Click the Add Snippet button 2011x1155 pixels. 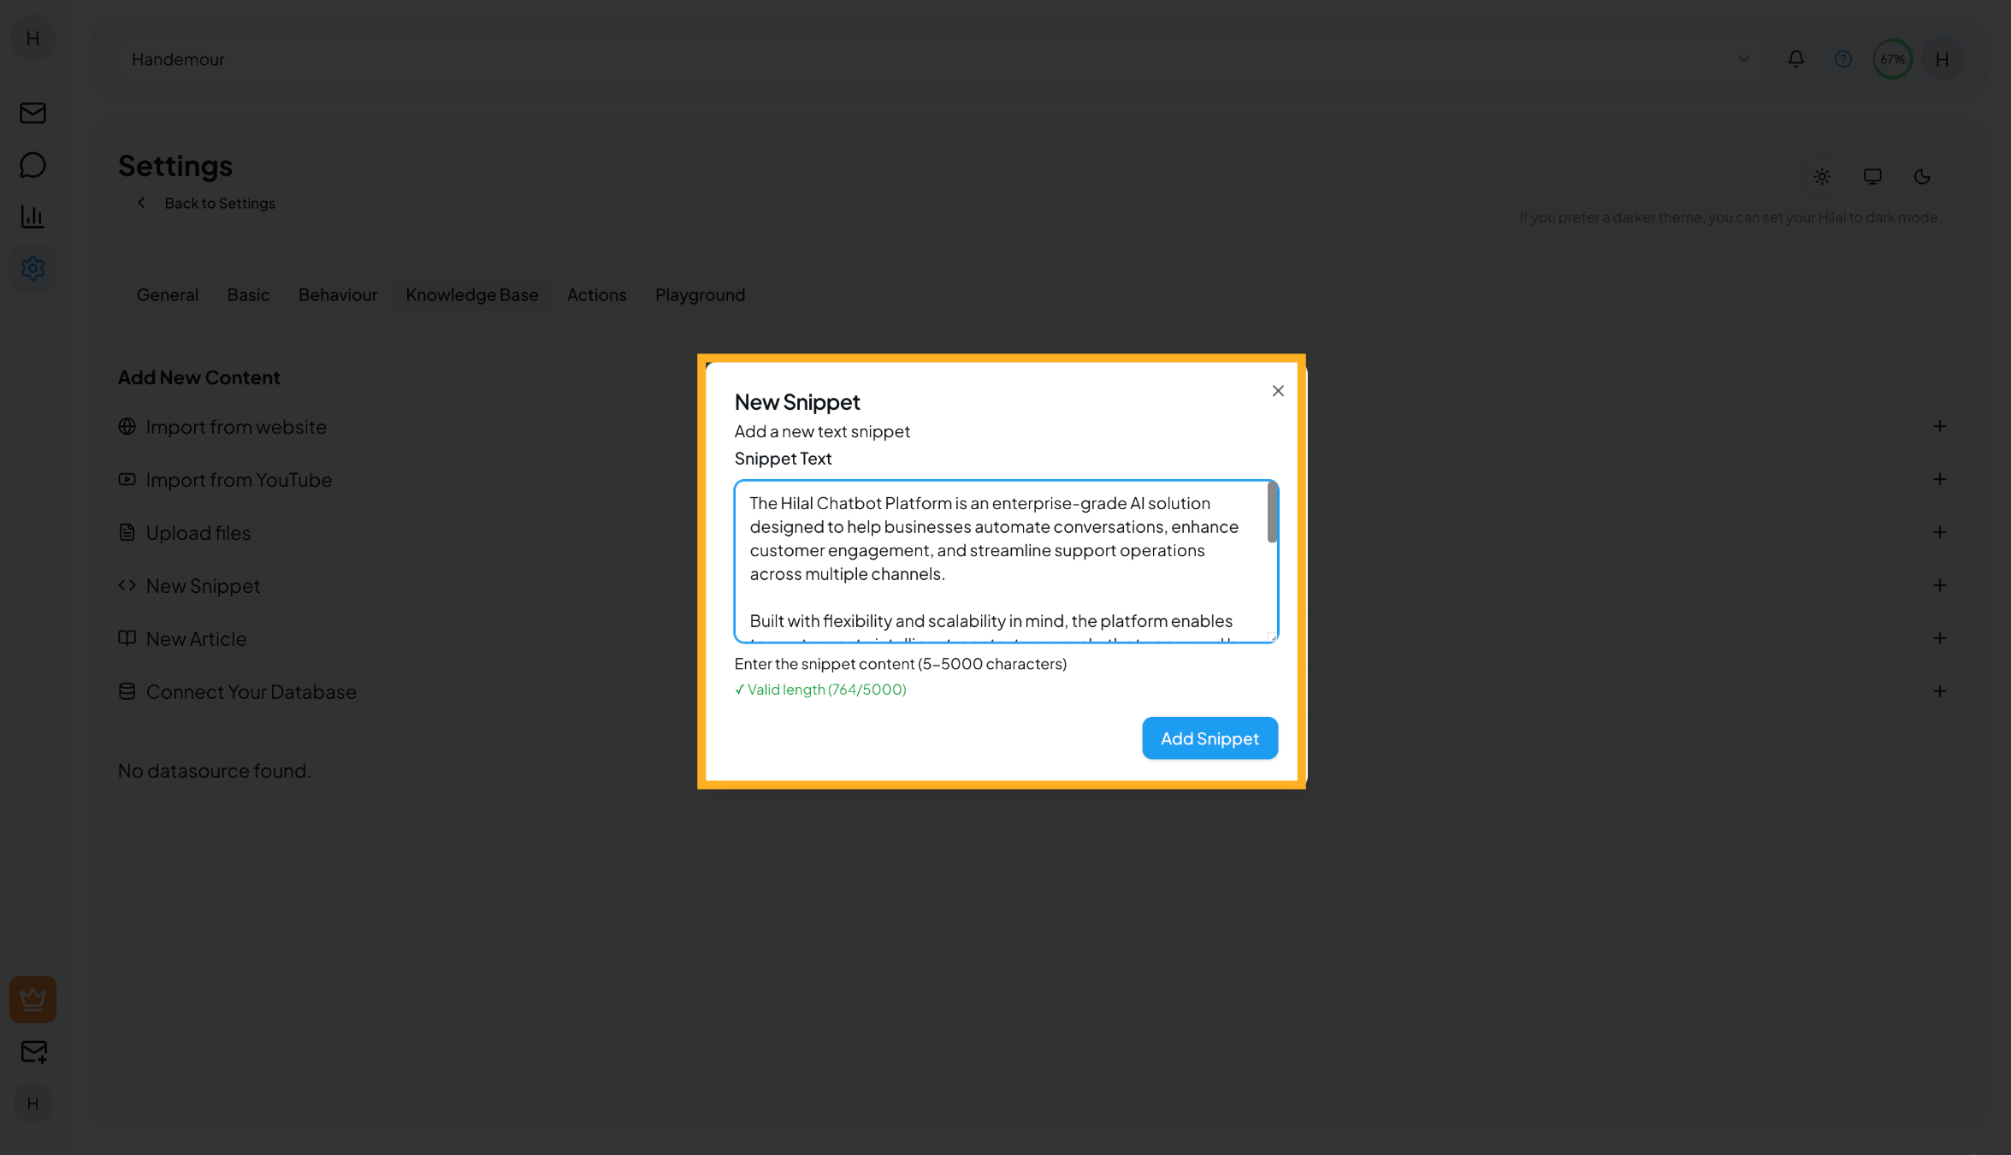tap(1210, 737)
